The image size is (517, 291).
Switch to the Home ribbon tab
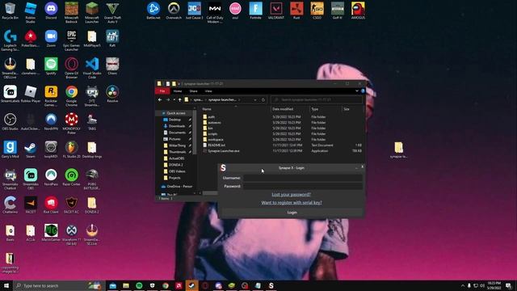point(178,91)
